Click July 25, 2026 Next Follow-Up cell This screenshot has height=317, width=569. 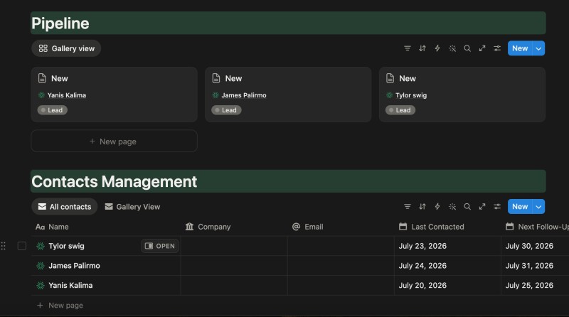[x=536, y=286]
